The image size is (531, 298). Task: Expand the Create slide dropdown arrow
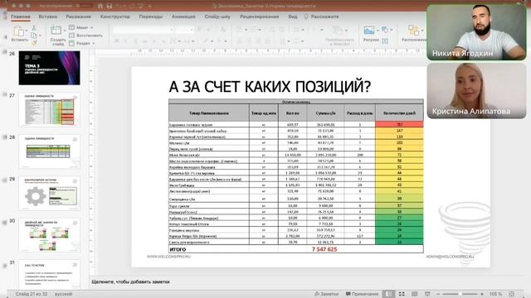coord(65,31)
